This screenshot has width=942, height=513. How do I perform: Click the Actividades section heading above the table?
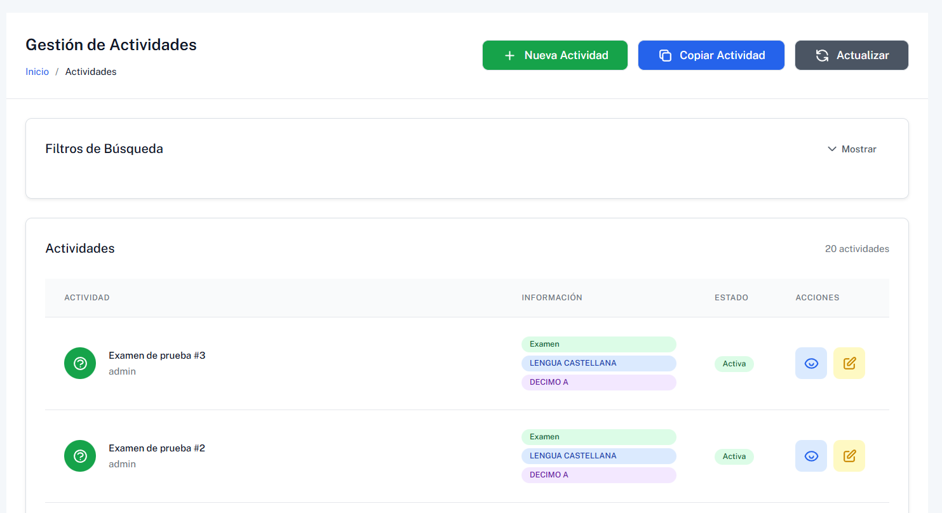pyautogui.click(x=80, y=248)
